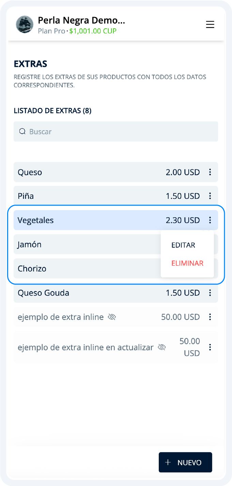
Task: Open the kebab menu for Vegetales
Action: pos(210,220)
